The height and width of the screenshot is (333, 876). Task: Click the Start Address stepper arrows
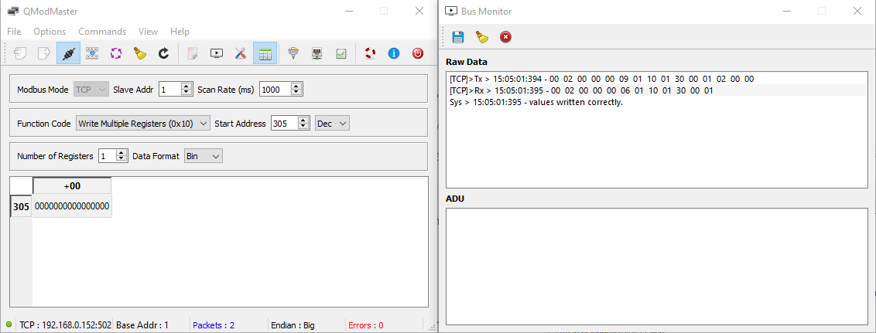[x=304, y=124]
